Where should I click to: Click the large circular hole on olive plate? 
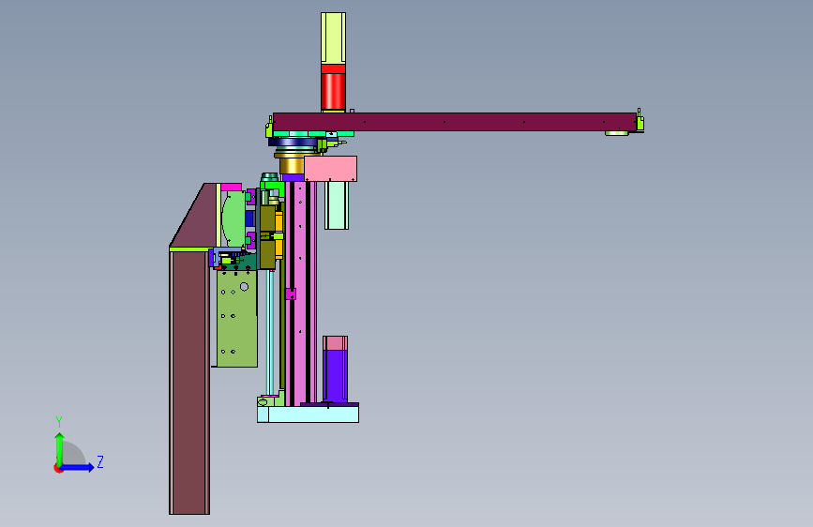tap(244, 286)
